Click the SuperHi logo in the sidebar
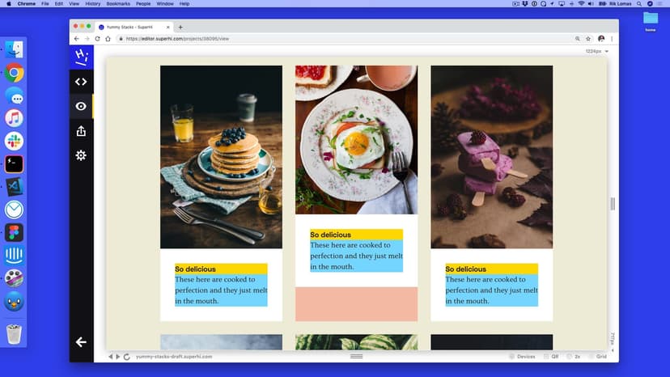Viewport: 670px width, 377px height. coord(81,57)
